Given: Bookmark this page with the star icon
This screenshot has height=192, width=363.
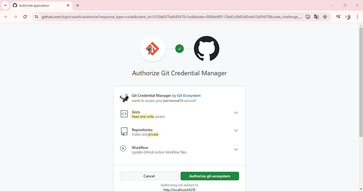Looking at the screenshot, I should click(x=325, y=17).
